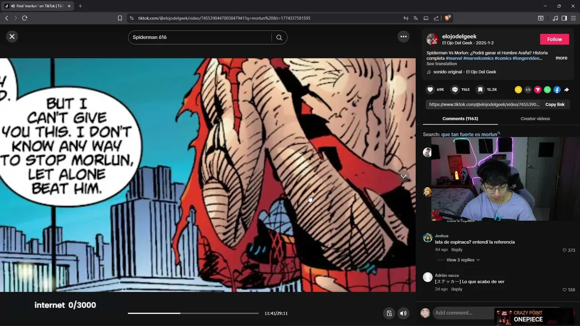Viewport: 580px width, 326px height.
Task: Select the Comments (1163) tab
Action: (x=460, y=119)
